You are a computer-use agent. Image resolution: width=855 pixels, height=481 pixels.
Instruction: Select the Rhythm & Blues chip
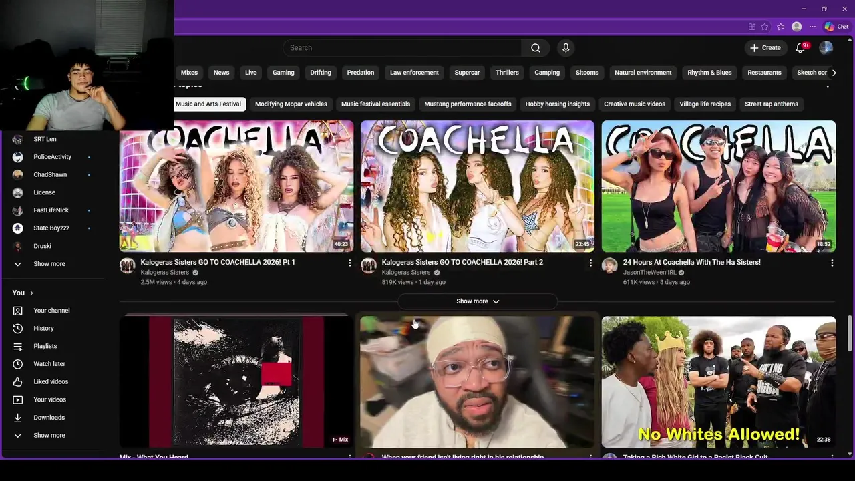click(709, 73)
